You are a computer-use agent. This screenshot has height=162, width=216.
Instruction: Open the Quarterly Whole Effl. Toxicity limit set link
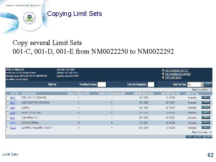pos(13,128)
